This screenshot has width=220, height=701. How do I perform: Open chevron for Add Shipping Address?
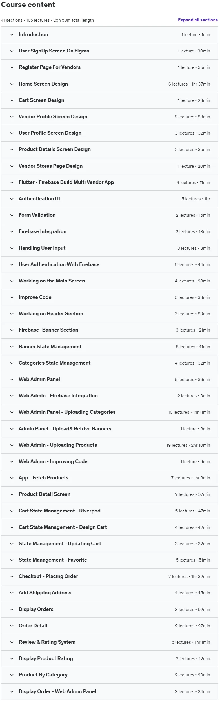coord(12,593)
